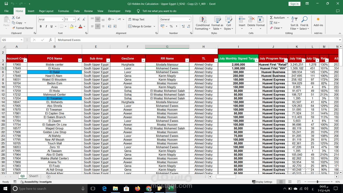Click Increase Decimal icon
This screenshot has height=193, width=343.
point(184,26)
